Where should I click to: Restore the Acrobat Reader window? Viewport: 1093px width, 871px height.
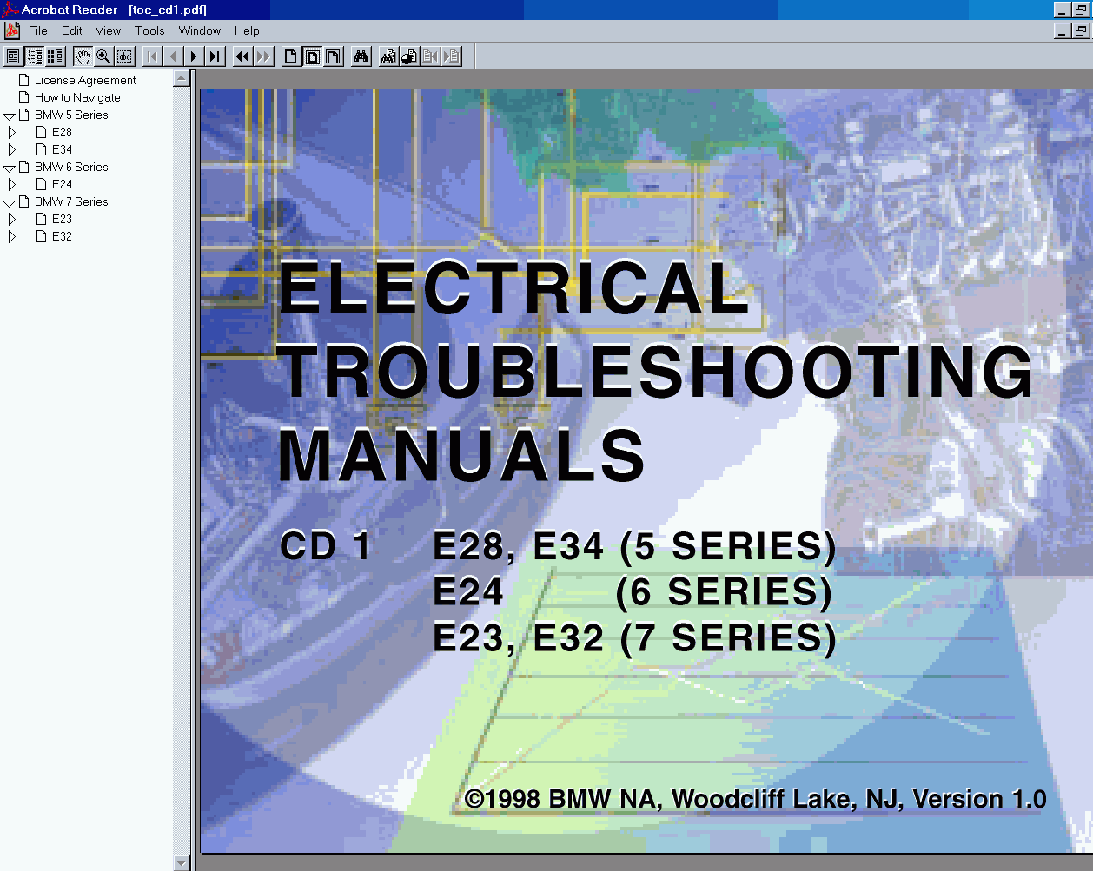click(x=1080, y=10)
